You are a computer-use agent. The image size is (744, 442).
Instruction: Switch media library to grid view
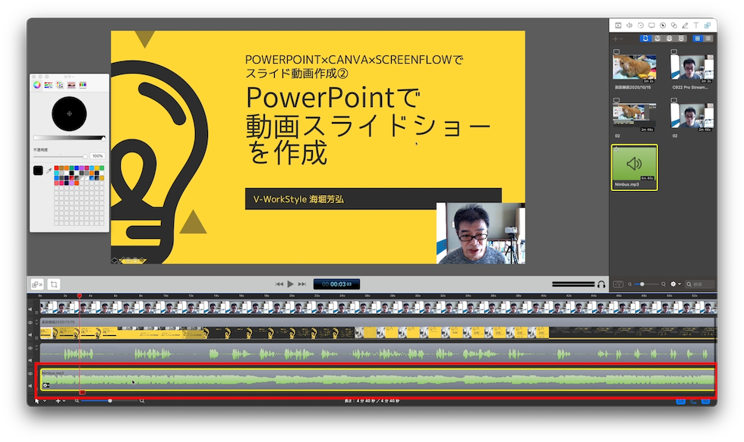[x=698, y=38]
